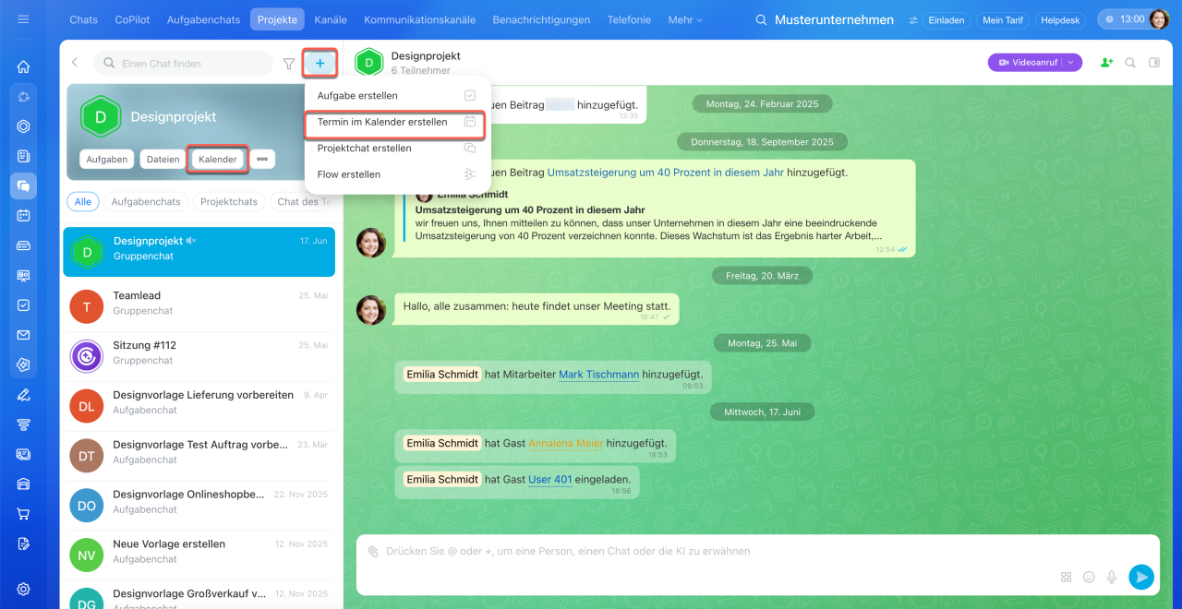Open the 13:00 work time tracker
The height and width of the screenshot is (609, 1182).
tap(1123, 19)
